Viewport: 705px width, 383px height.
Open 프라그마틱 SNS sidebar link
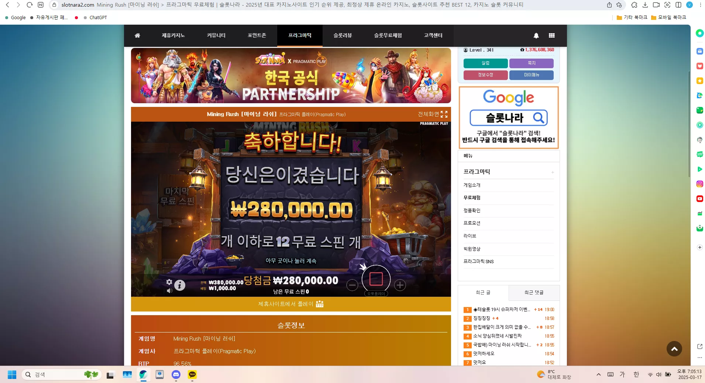pyautogui.click(x=479, y=262)
